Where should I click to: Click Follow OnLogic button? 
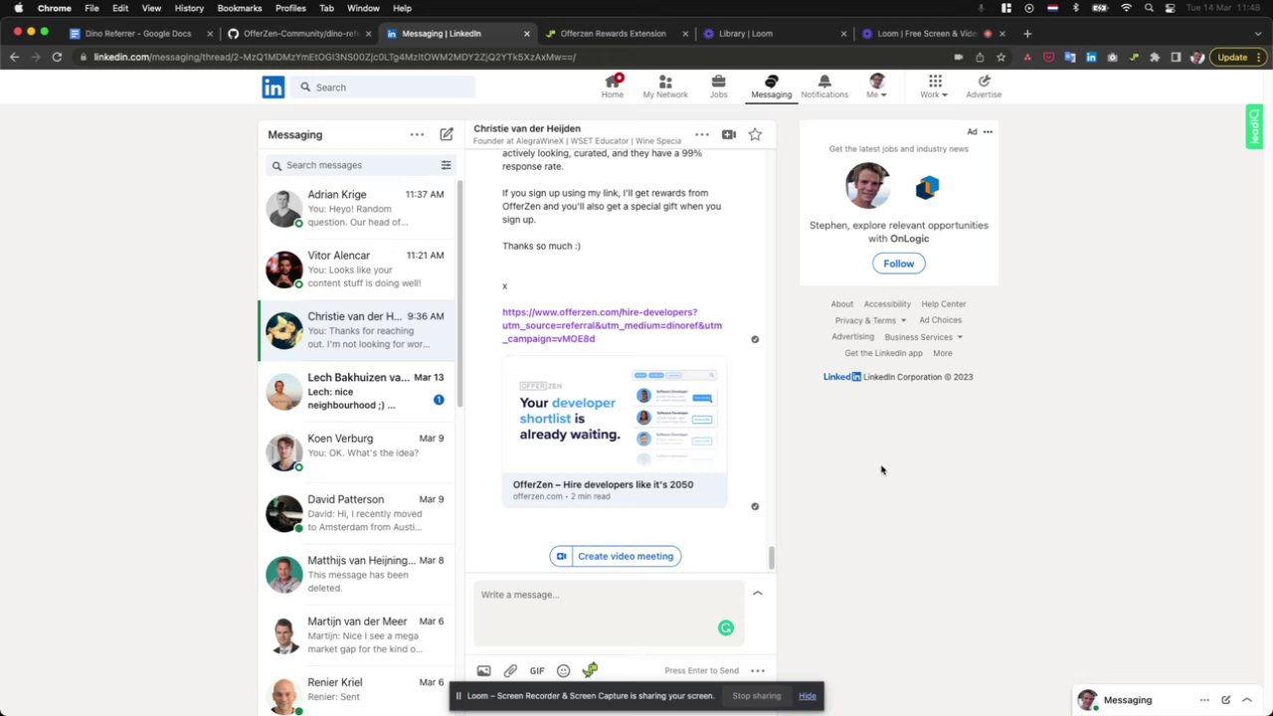(898, 264)
